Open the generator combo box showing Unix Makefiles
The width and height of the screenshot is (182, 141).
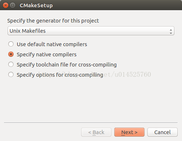tap(91, 31)
